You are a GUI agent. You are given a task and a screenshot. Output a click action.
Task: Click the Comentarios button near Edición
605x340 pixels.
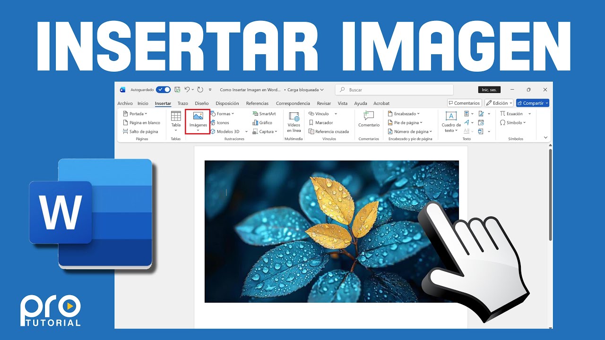click(464, 103)
